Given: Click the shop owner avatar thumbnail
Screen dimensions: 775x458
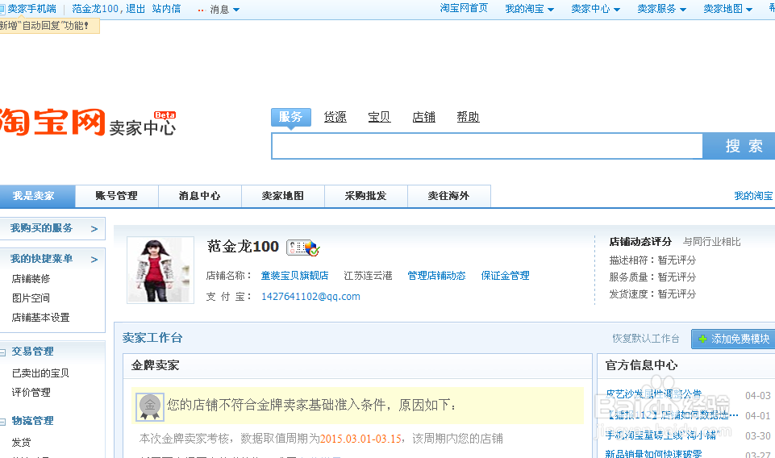Looking at the screenshot, I should 160,270.
